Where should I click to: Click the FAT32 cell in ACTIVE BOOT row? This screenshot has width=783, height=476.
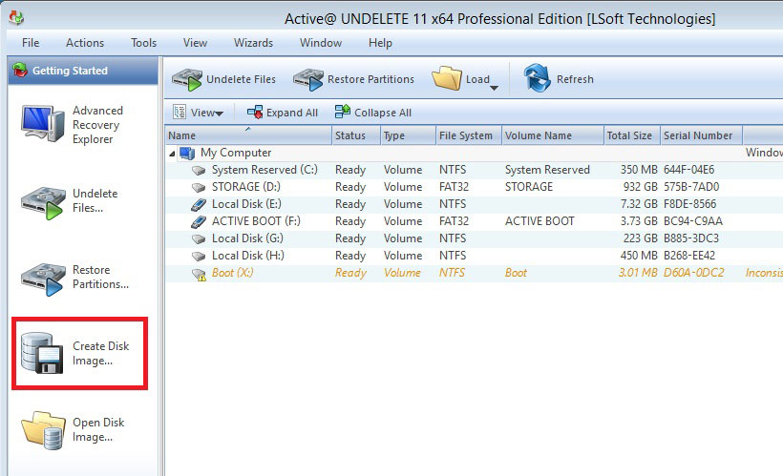point(454,221)
